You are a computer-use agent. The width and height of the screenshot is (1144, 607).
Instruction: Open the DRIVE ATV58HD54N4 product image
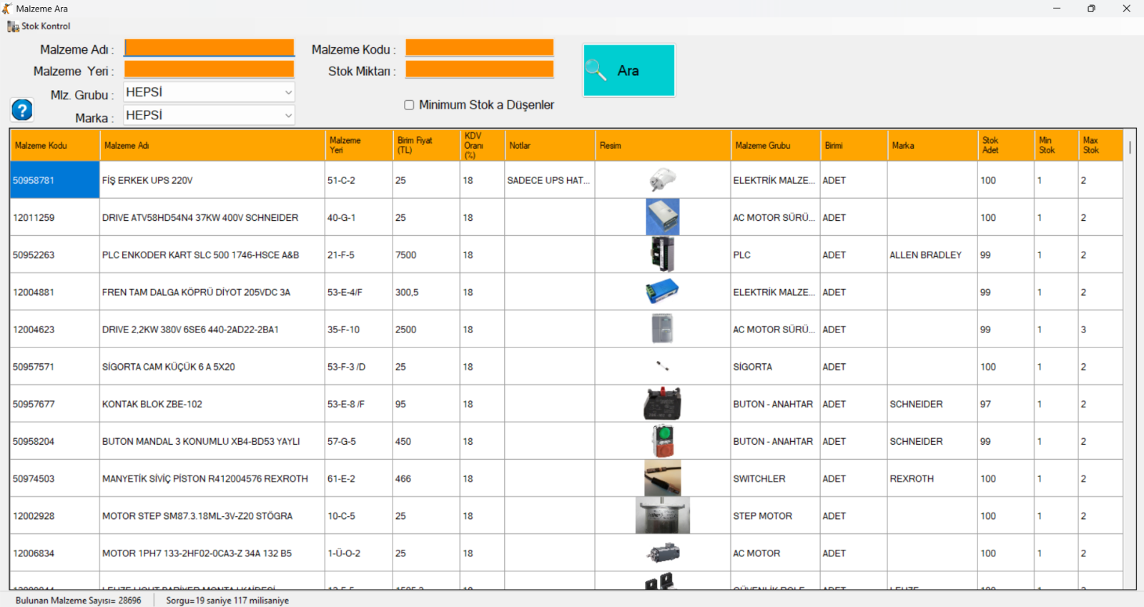click(663, 217)
